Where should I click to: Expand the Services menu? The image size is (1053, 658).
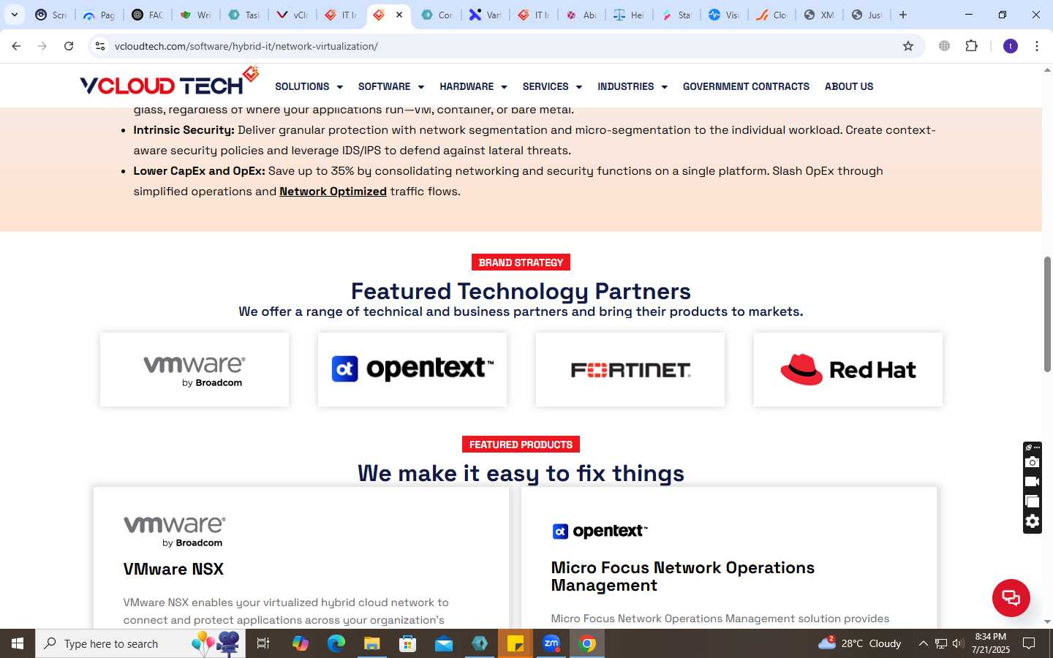coord(552,86)
